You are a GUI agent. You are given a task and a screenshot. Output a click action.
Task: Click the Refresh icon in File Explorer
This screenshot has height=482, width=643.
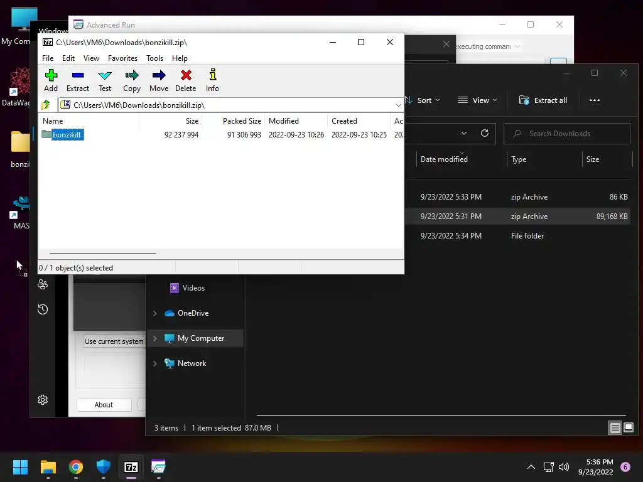click(x=485, y=133)
